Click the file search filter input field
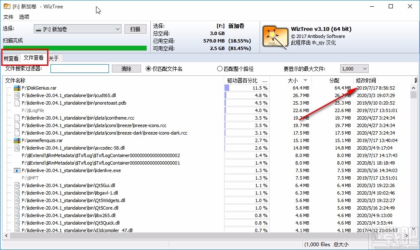420x250 pixels. 80,69
